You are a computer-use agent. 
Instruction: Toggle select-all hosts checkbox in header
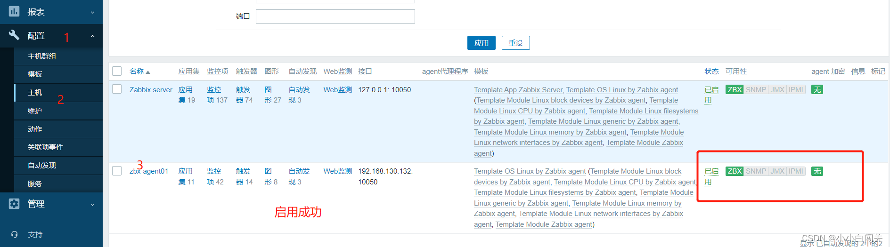(x=117, y=71)
